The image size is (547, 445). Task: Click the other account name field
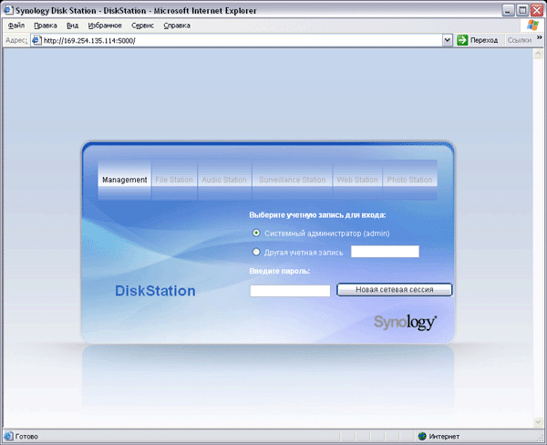(385, 252)
